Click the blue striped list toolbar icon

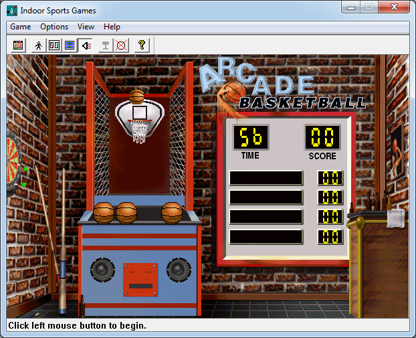[70, 46]
